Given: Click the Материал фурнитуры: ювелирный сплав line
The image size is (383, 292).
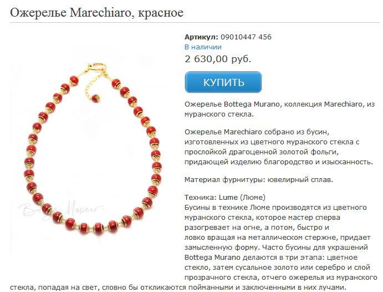Looking at the screenshot, I should (x=259, y=180).
